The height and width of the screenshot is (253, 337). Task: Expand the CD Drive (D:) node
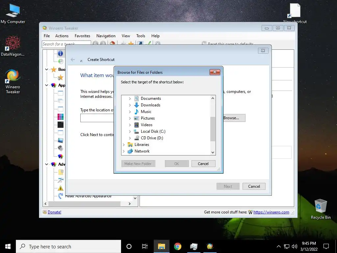[x=130, y=138]
